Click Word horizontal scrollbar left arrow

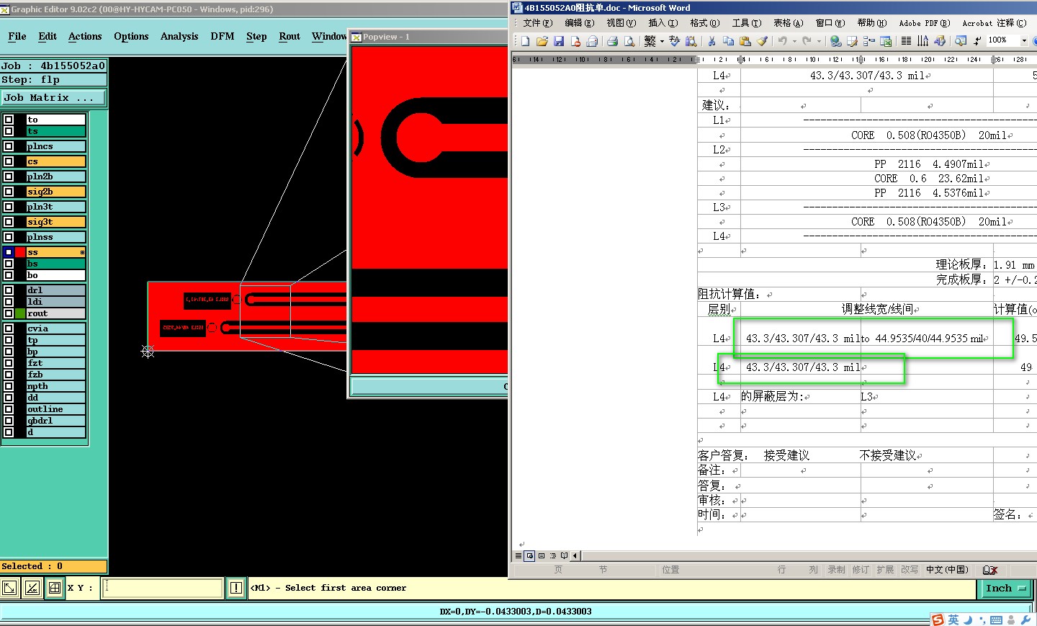tap(575, 555)
